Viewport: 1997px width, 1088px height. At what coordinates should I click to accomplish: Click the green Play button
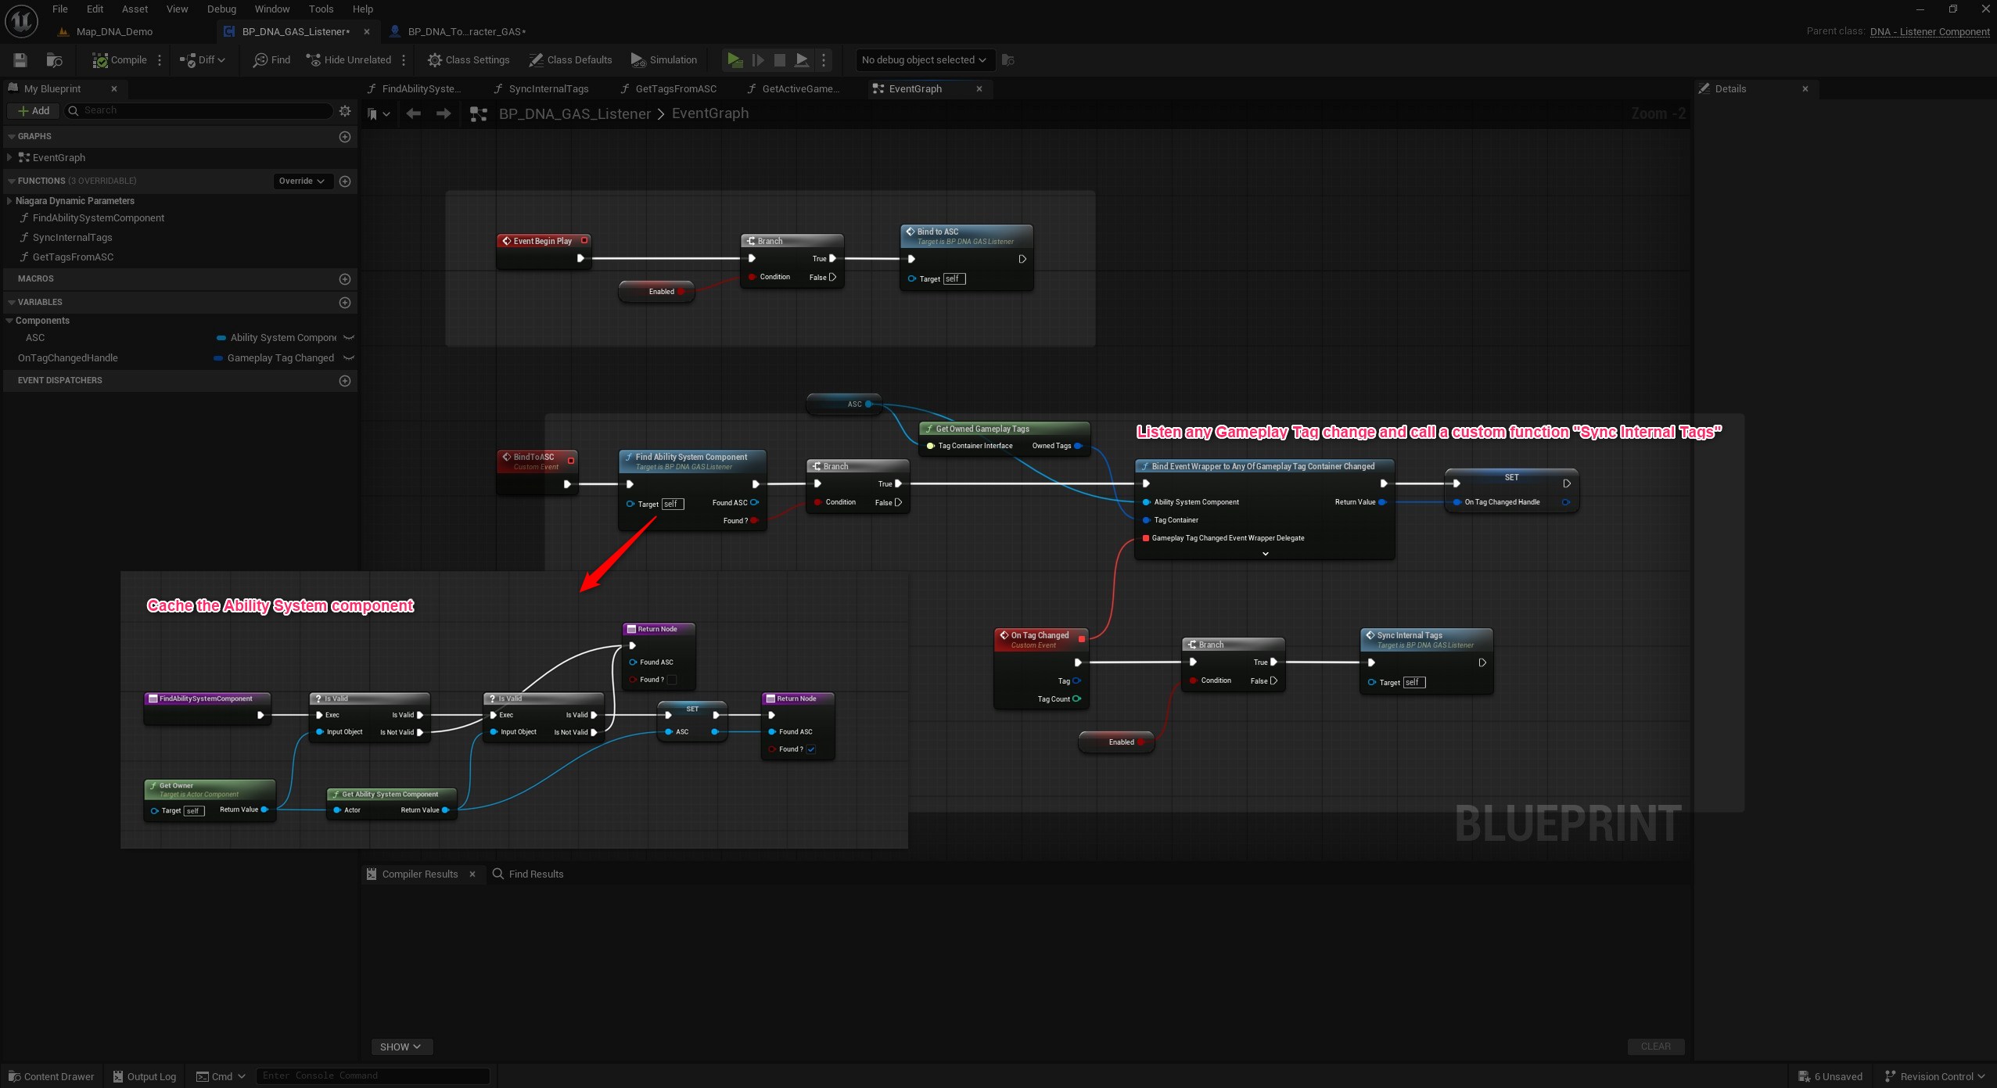pyautogui.click(x=734, y=60)
